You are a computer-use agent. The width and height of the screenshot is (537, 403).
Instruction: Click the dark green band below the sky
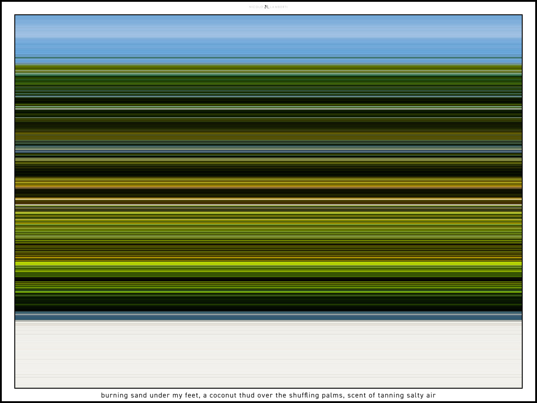[x=268, y=83]
